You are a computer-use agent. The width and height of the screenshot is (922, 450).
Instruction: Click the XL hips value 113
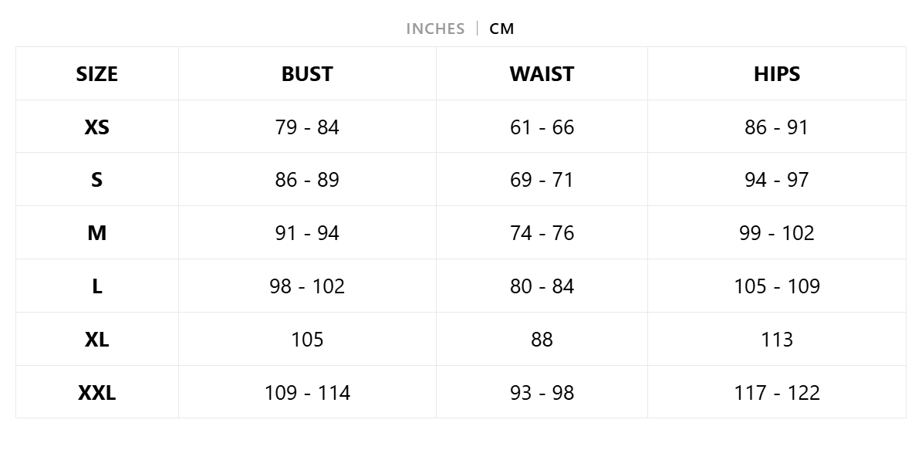click(776, 340)
